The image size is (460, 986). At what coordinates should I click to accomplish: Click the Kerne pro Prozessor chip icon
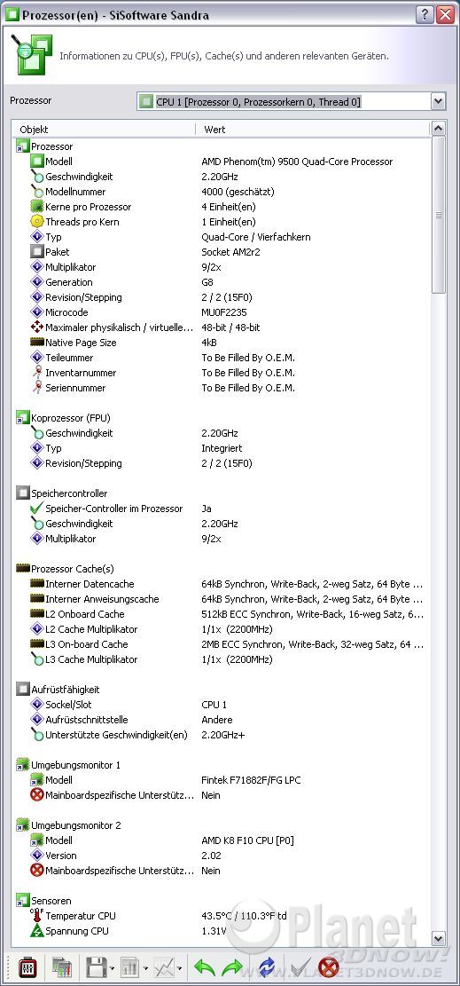pyautogui.click(x=36, y=207)
